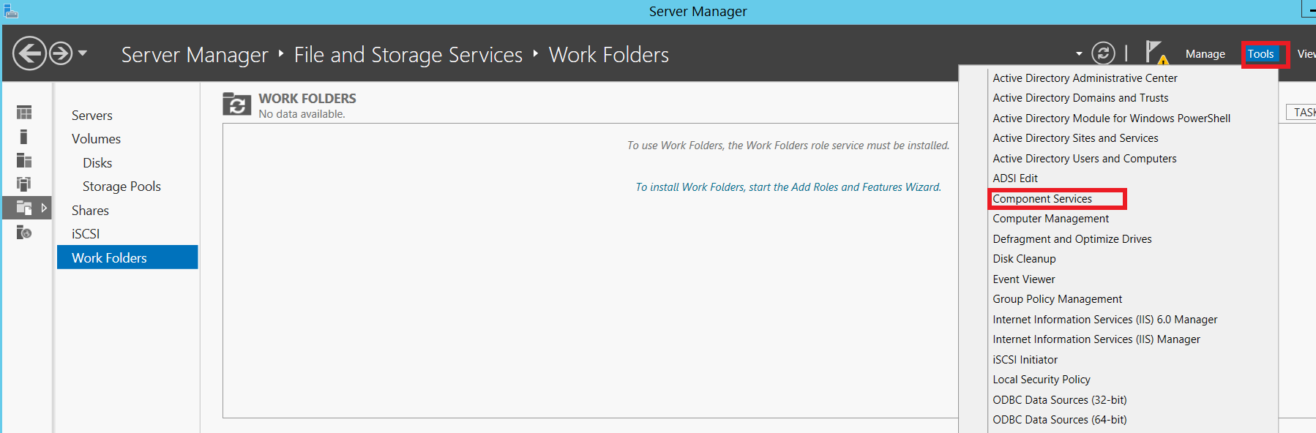Open Internet Information Services (IIS) Manager
This screenshot has height=433, width=1316.
coord(1096,339)
